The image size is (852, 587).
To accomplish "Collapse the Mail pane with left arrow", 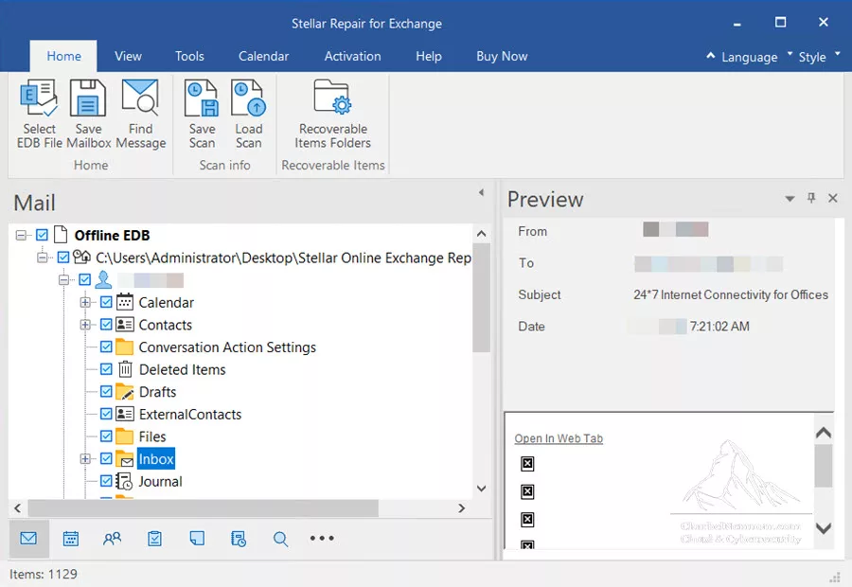I will [481, 192].
